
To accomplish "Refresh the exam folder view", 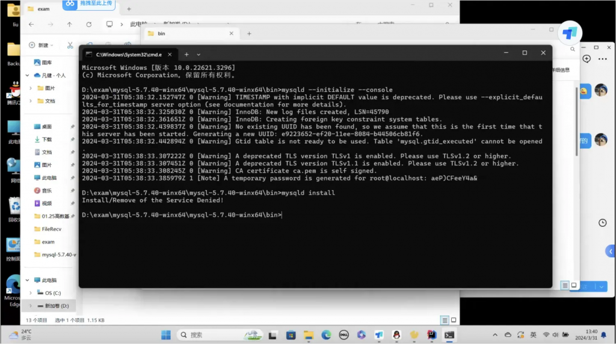I will pos(89,25).
